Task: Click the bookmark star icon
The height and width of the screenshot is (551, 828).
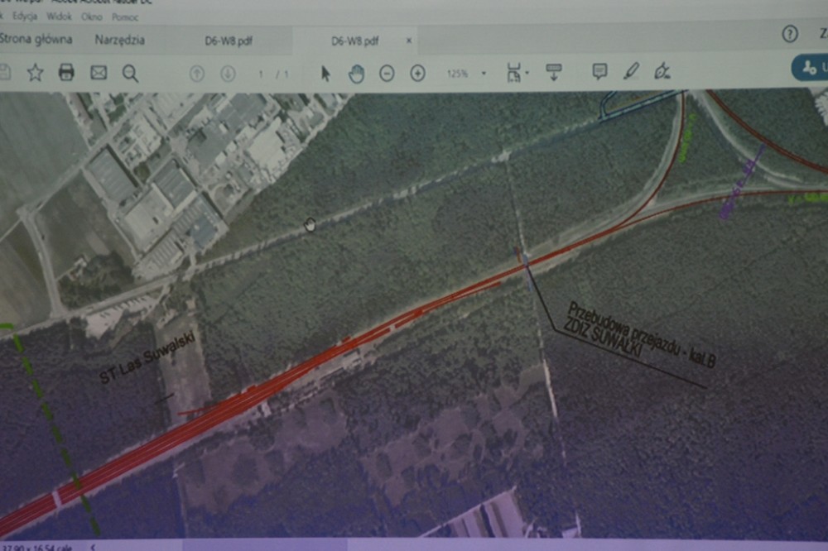Action: coord(35,73)
